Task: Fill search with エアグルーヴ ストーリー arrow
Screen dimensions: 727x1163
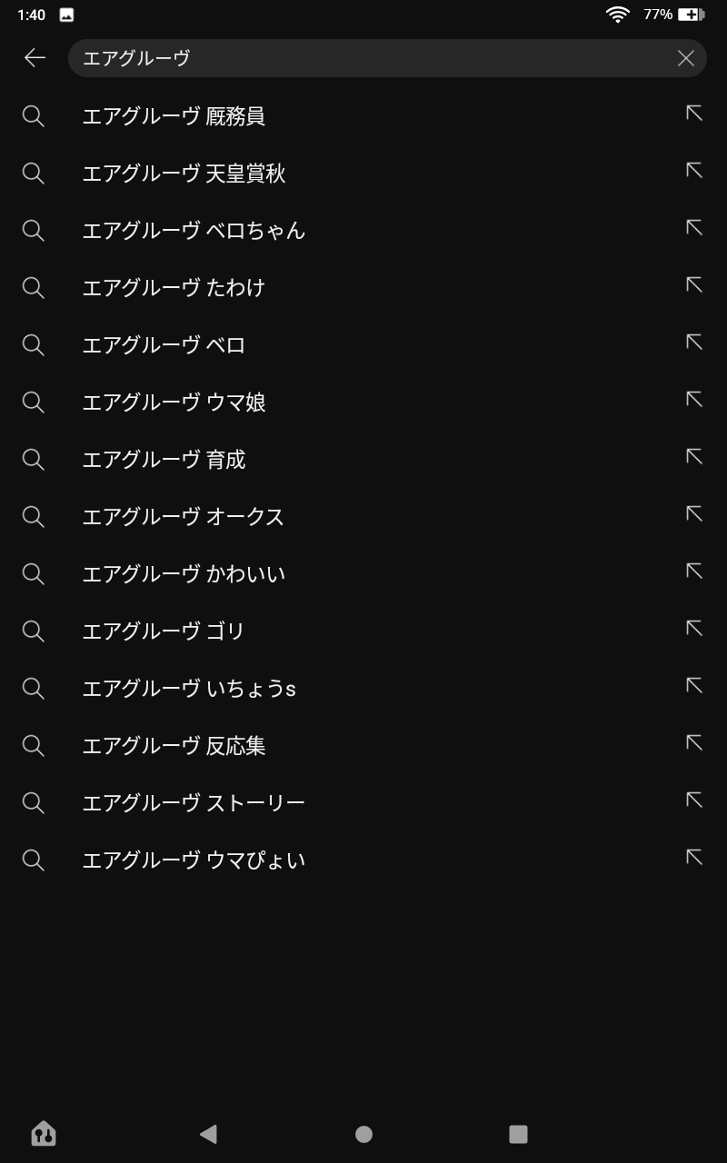Action: (x=694, y=800)
